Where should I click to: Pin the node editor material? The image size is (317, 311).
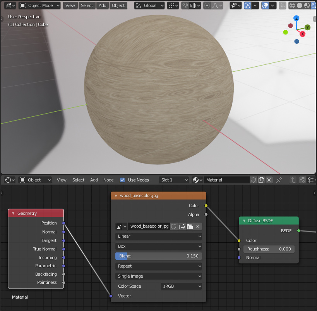(279, 180)
